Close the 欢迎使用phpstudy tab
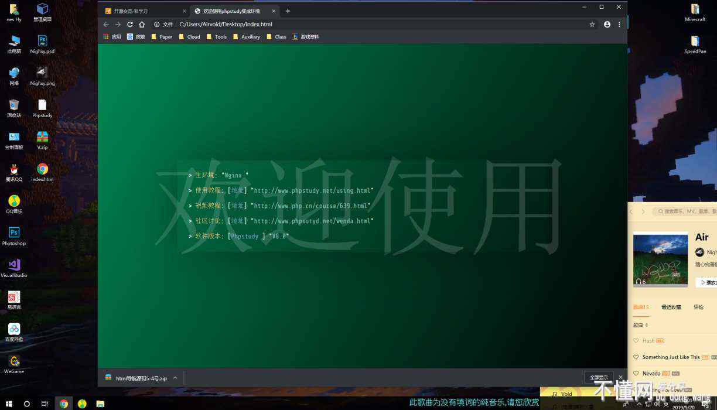Screen dimensions: 717x410 [273, 11]
